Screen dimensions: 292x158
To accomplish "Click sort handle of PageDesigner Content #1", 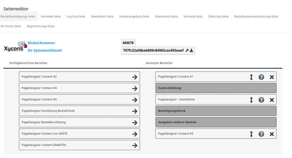I will pyautogui.click(x=251, y=77).
